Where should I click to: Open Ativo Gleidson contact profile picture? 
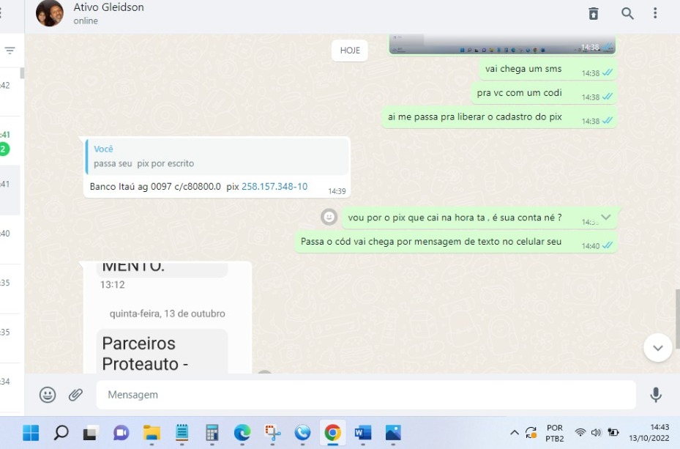50,13
